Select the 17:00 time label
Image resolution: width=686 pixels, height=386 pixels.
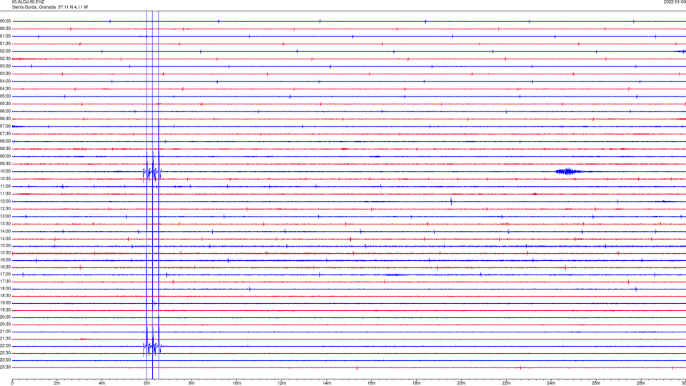6,274
